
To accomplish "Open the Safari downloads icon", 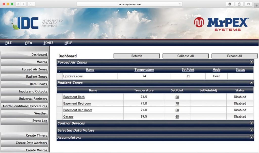I will 230,4.
